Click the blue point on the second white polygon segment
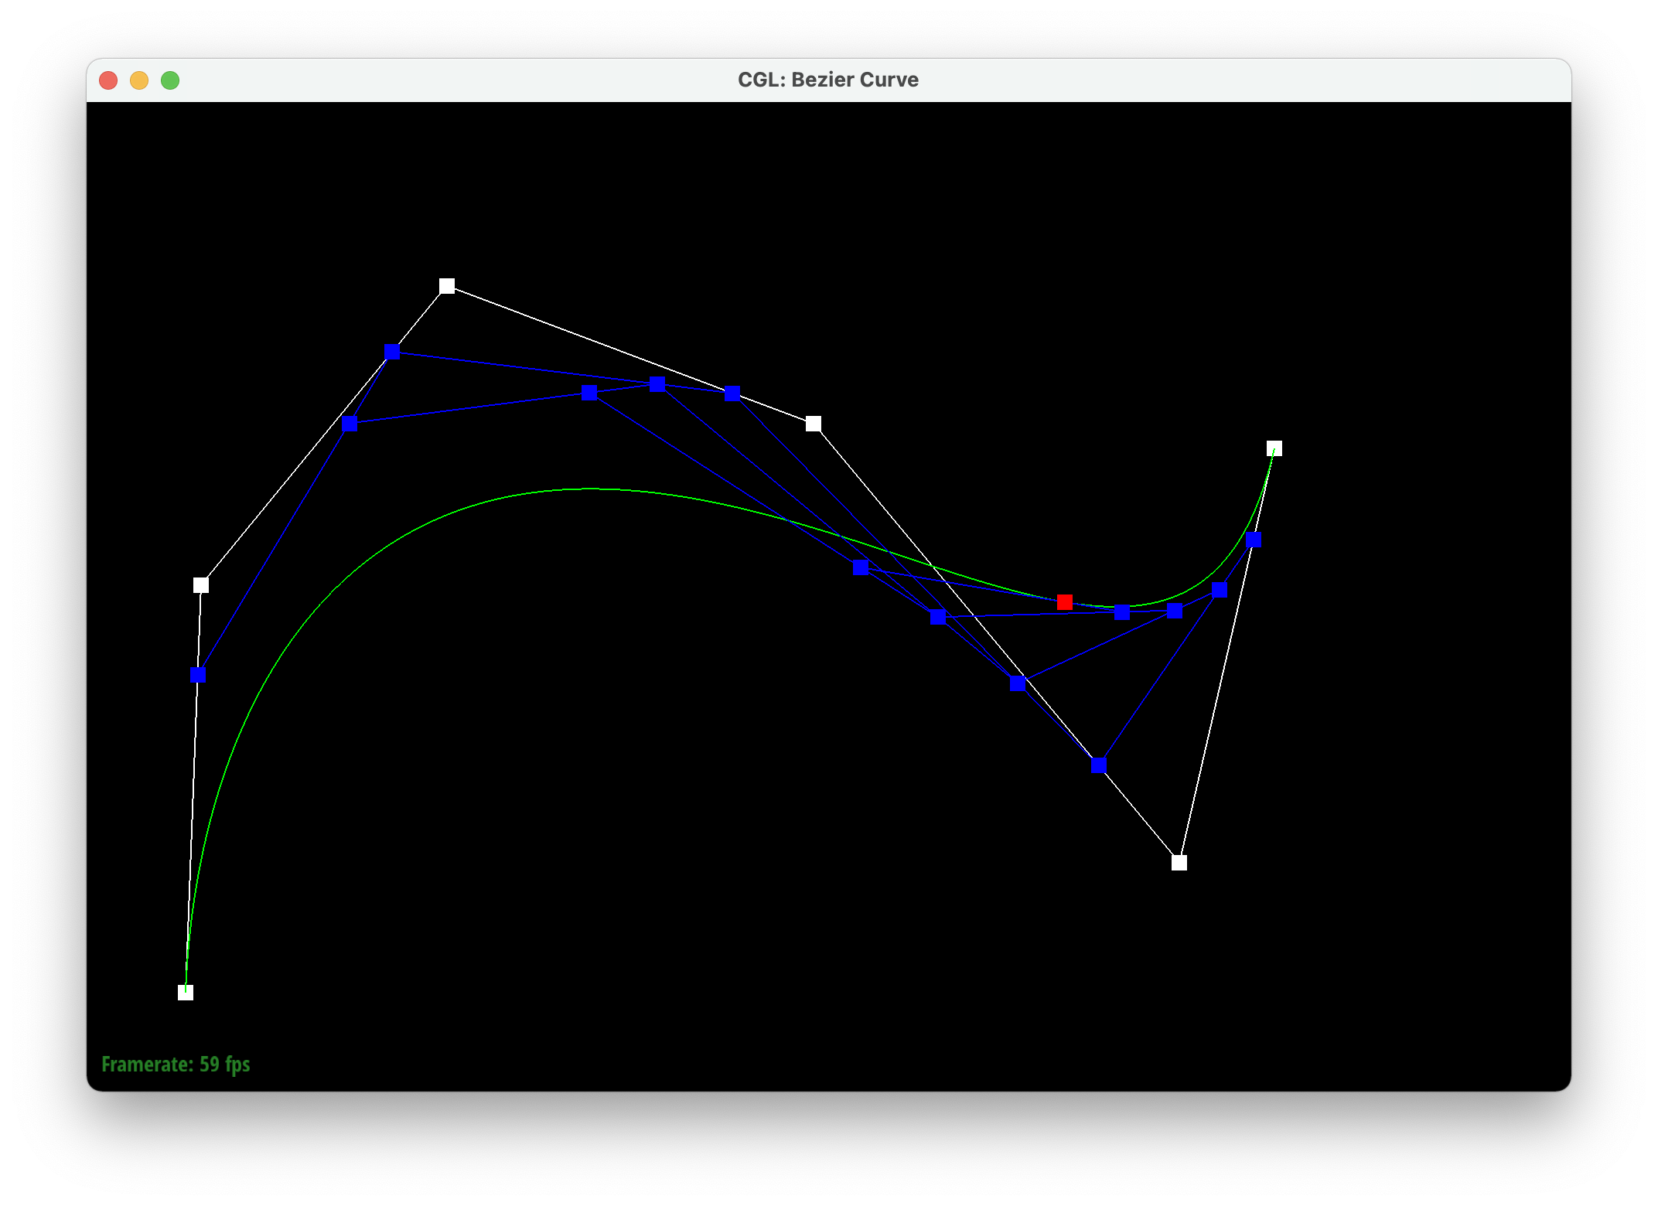The height and width of the screenshot is (1206, 1658). (x=392, y=353)
